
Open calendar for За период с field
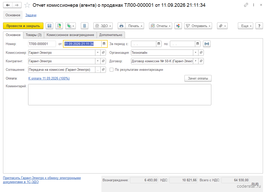159,44
